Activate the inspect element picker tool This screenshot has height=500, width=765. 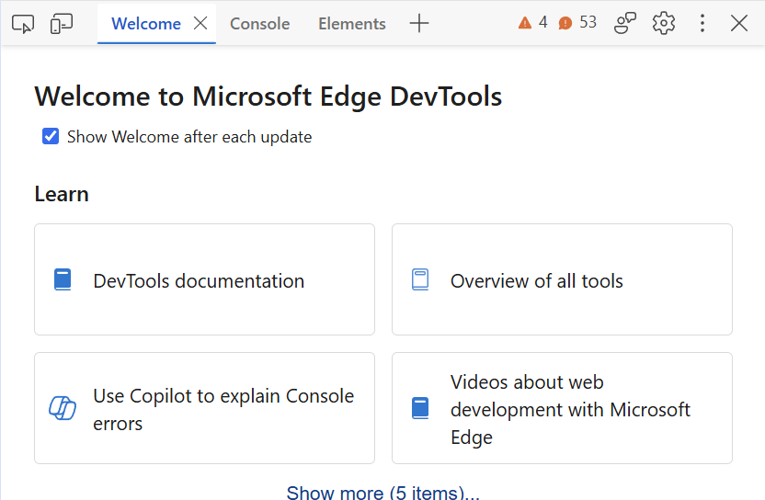[23, 23]
